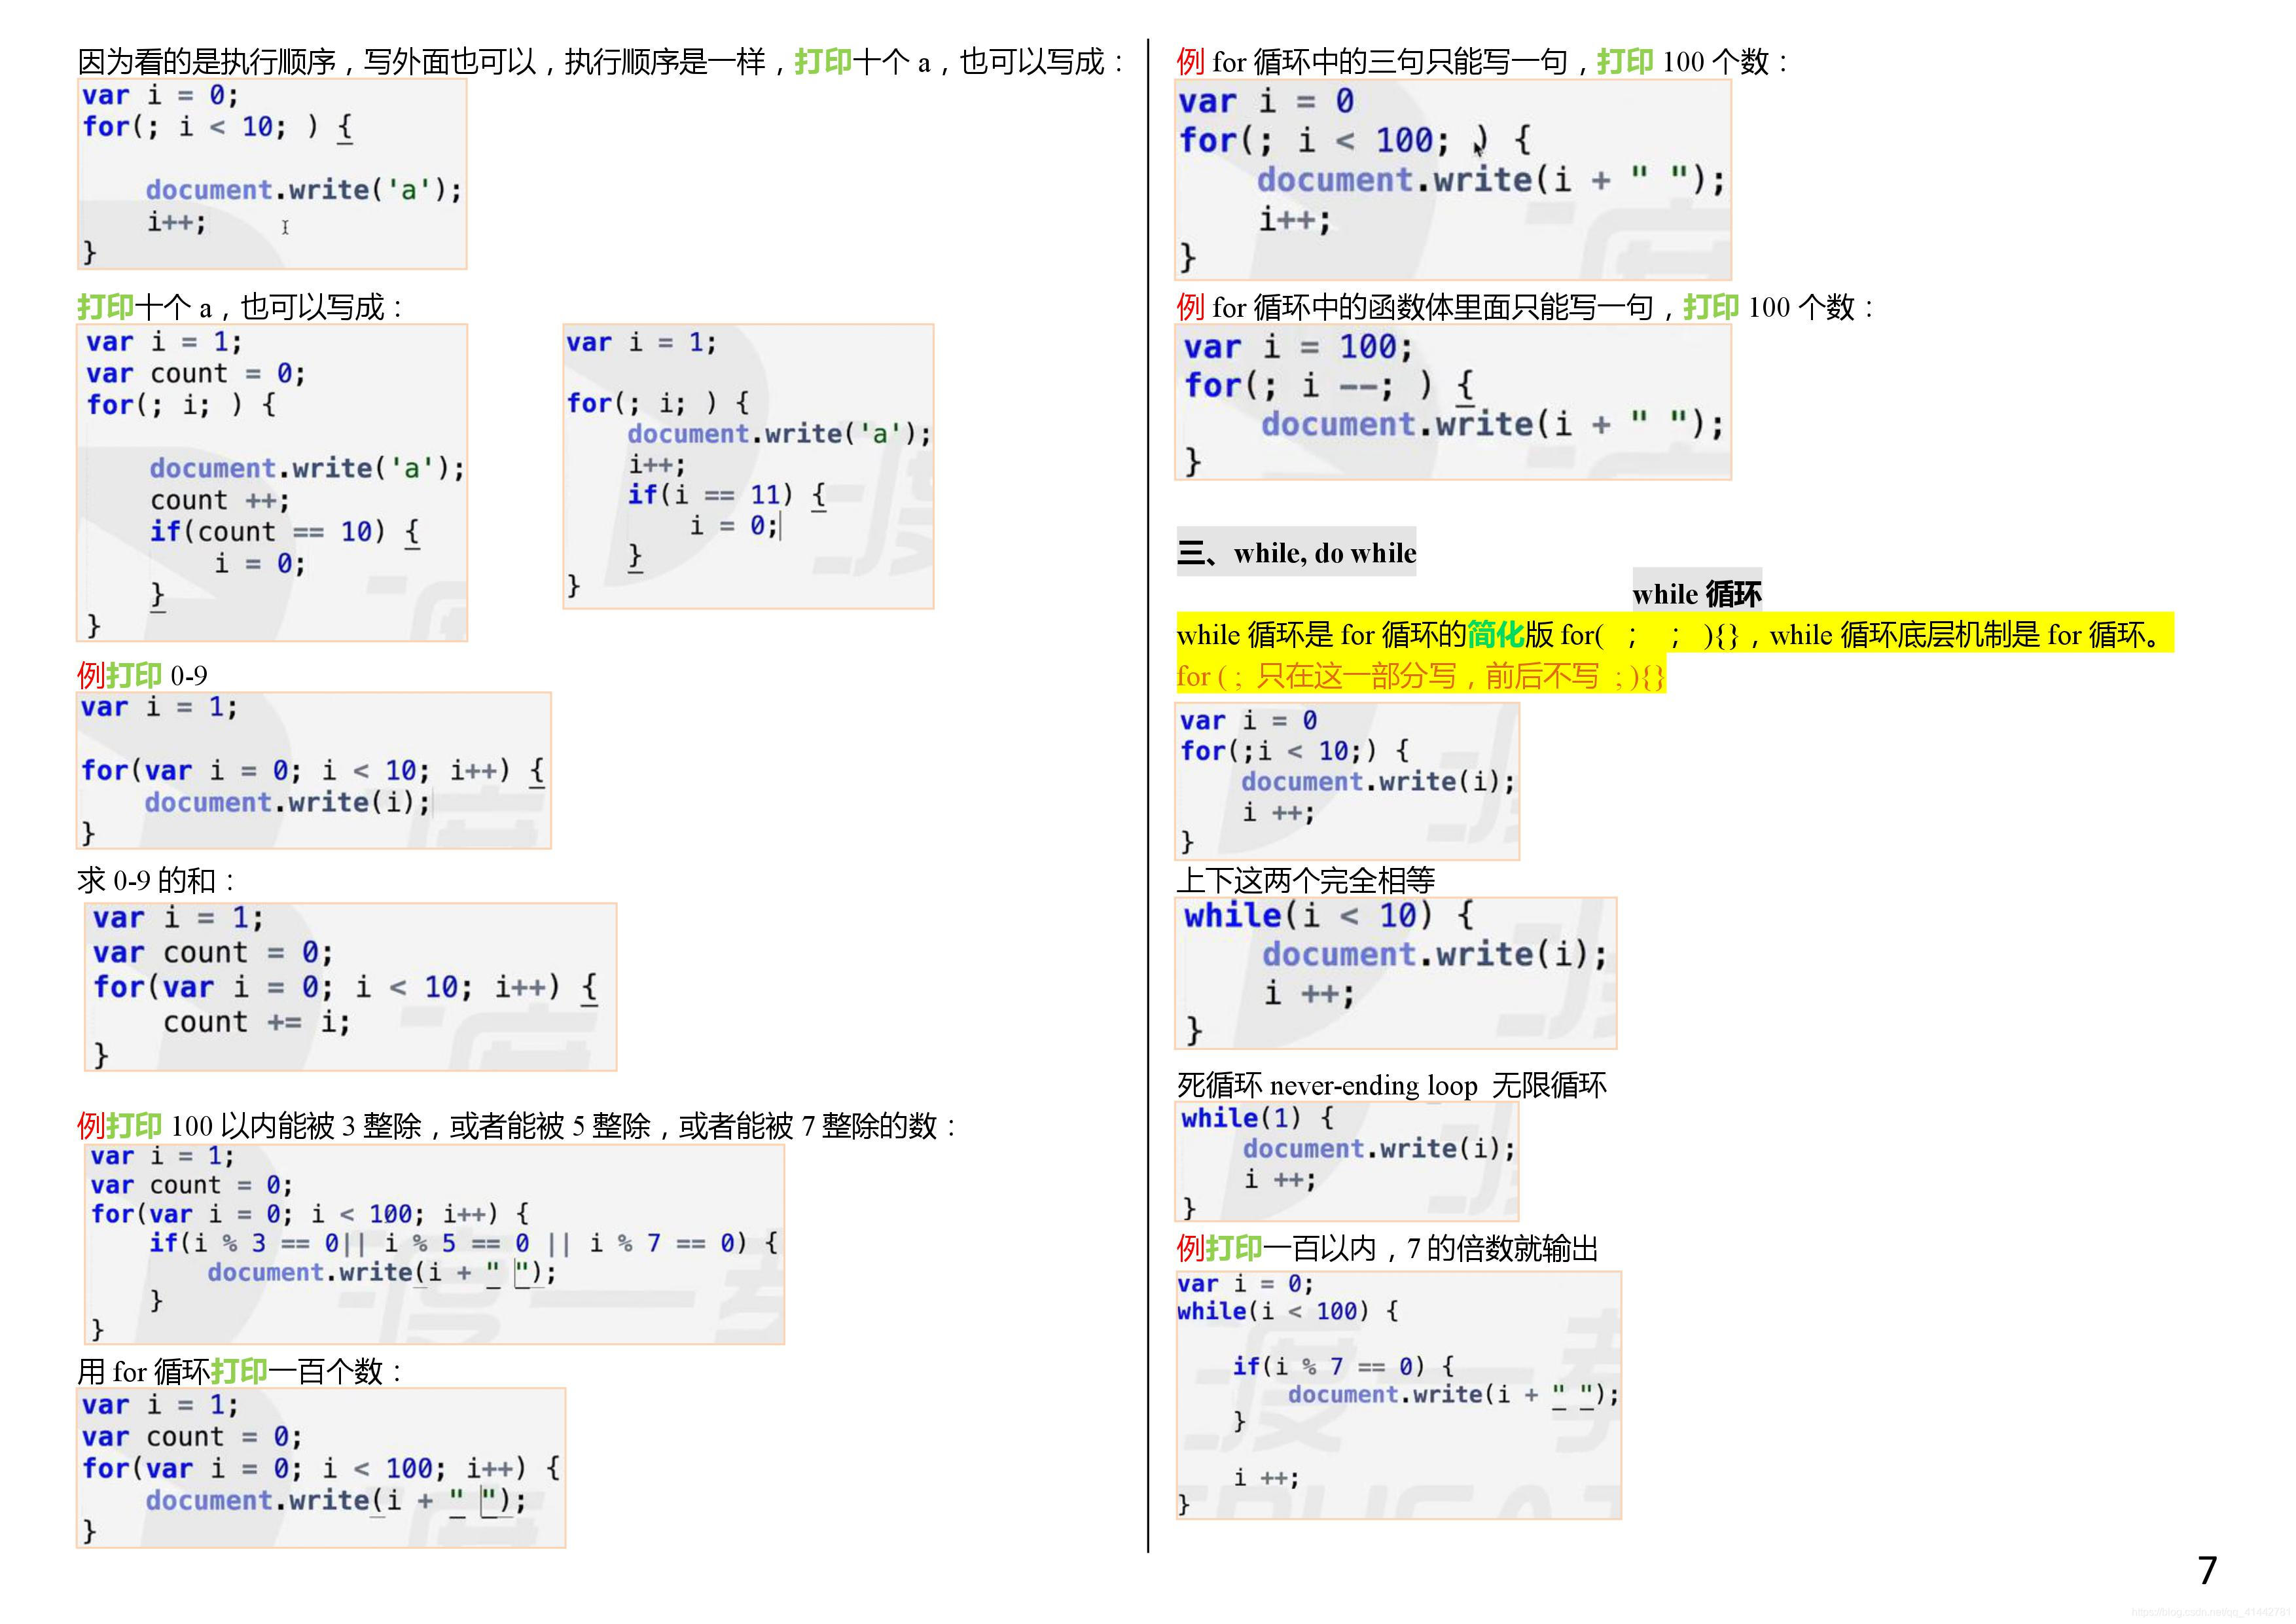This screenshot has height=1624, width=2296.
Task: Click the code image containing 'if(count == 10)'
Action: [272, 482]
